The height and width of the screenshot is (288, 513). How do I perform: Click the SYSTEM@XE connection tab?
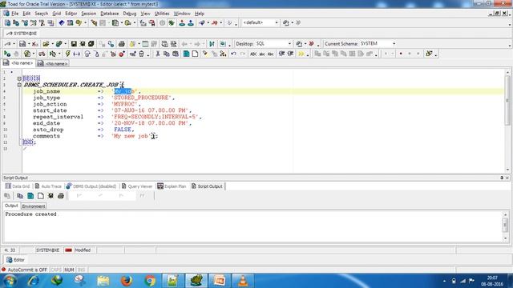click(22, 34)
